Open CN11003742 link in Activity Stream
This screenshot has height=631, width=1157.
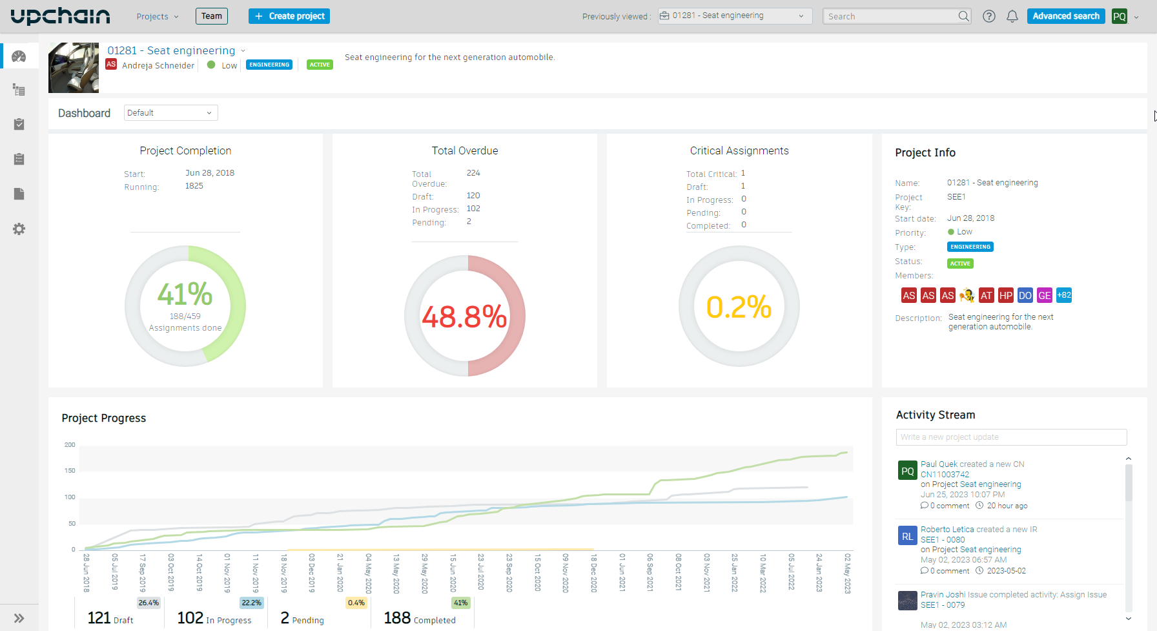(x=945, y=474)
